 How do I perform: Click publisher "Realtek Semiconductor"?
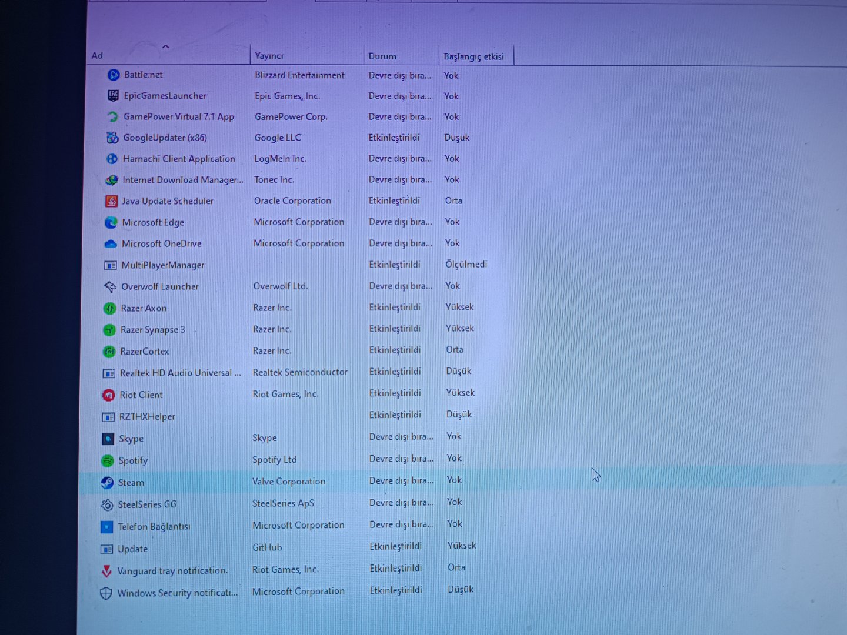(x=300, y=373)
